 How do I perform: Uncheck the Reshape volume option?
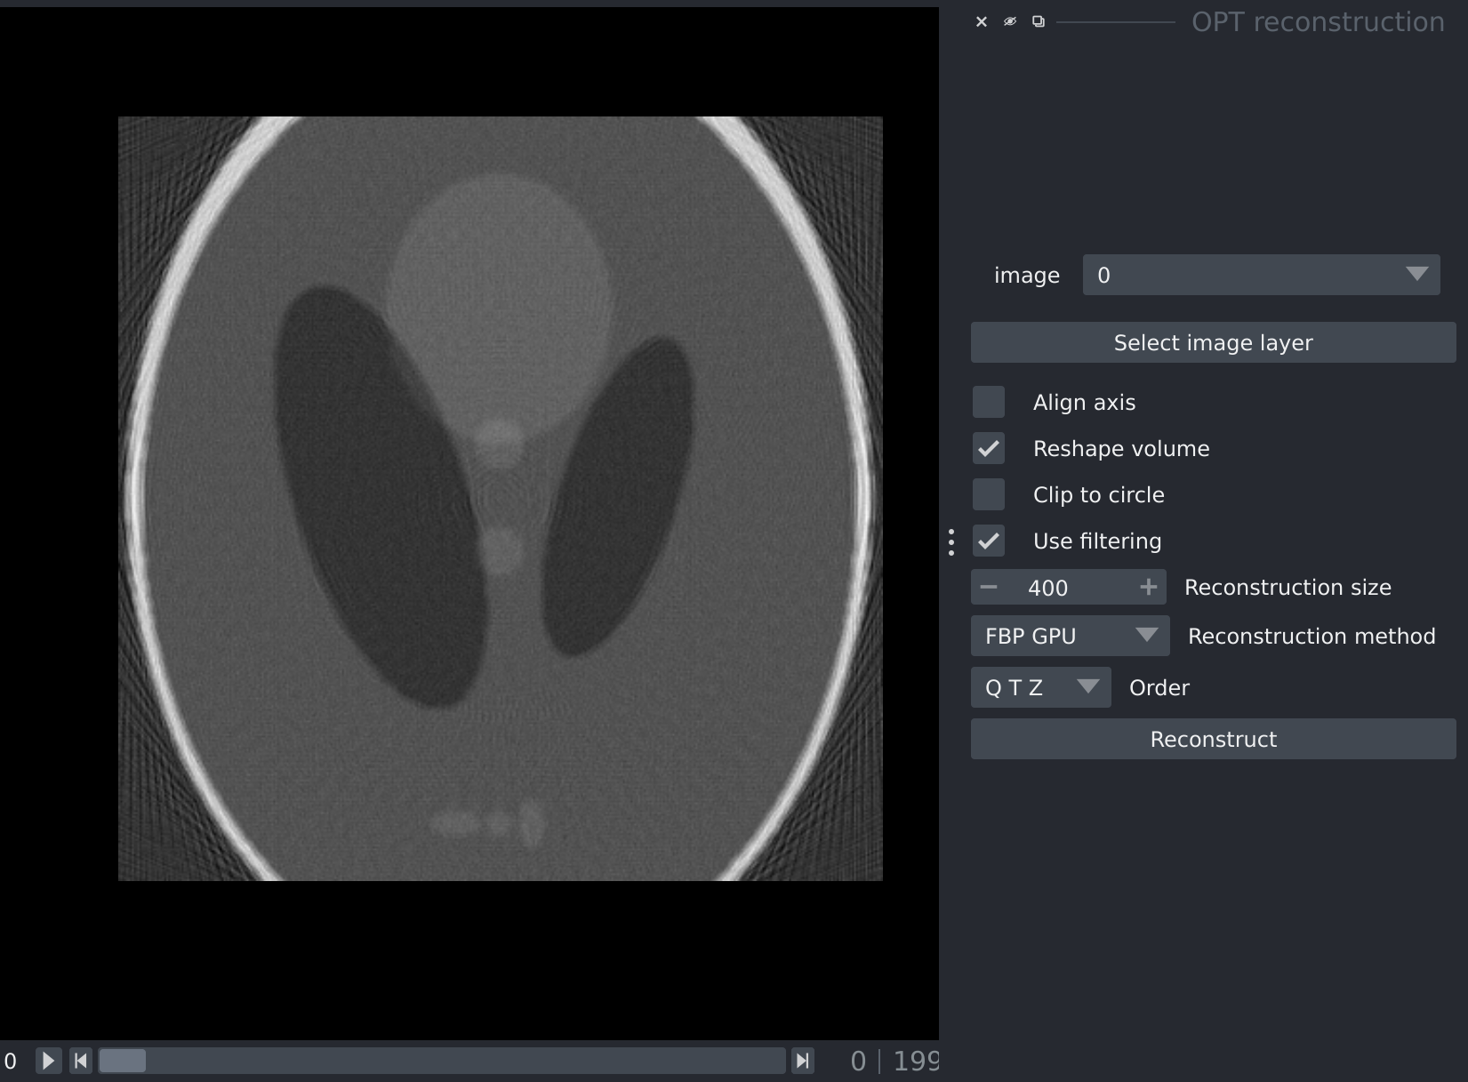(989, 448)
